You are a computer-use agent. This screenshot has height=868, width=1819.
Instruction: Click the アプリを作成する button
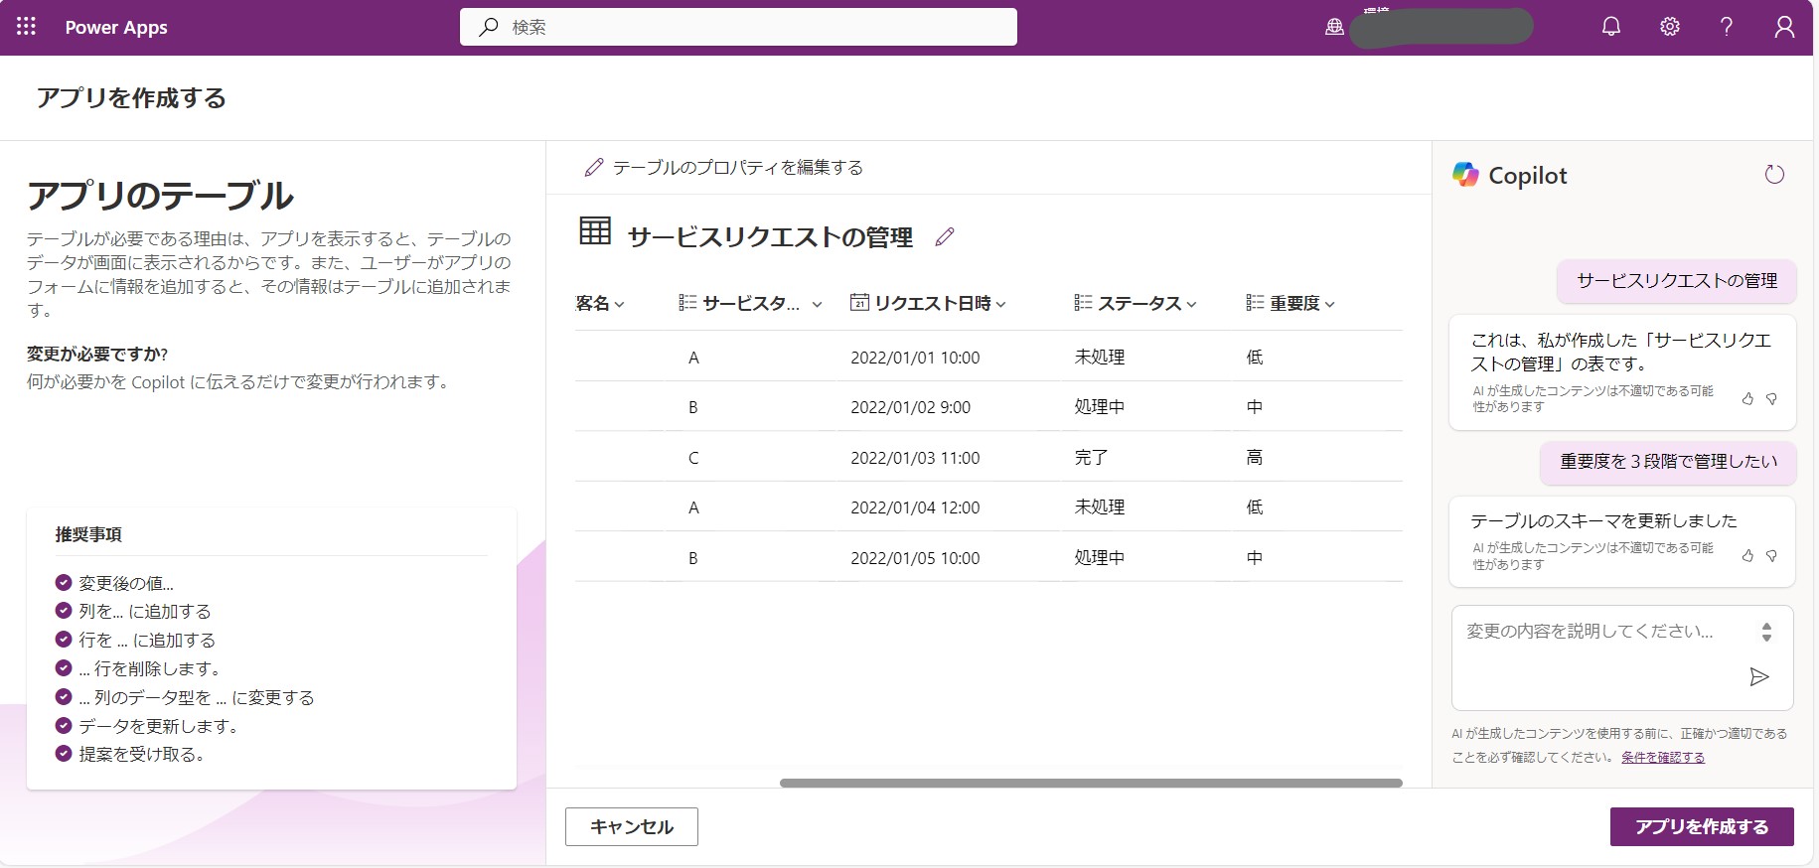pyautogui.click(x=1702, y=826)
